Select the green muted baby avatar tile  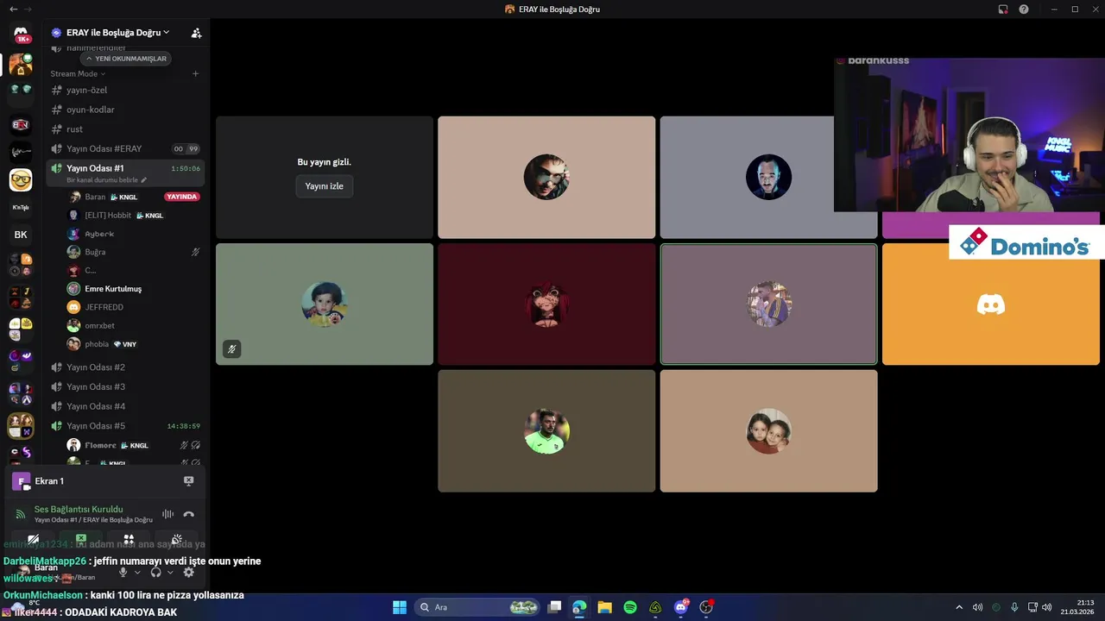pyautogui.click(x=325, y=304)
